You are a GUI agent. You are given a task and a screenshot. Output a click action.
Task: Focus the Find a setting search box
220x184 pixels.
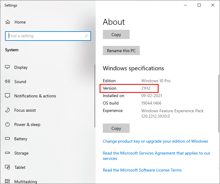pyautogui.click(x=48, y=36)
